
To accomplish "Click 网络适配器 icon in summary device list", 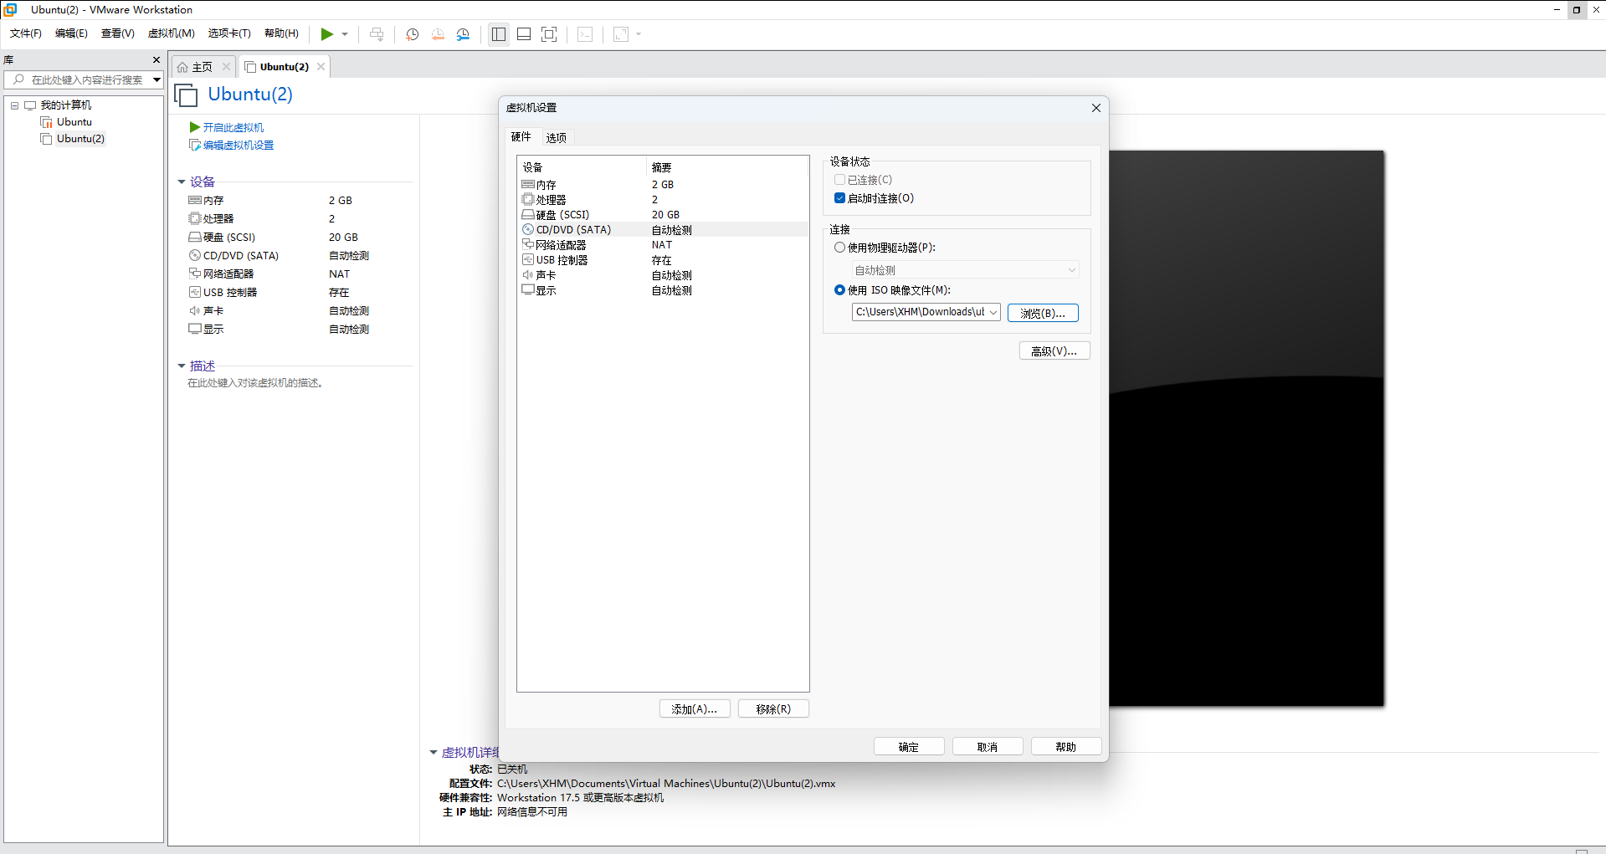I will pos(195,274).
